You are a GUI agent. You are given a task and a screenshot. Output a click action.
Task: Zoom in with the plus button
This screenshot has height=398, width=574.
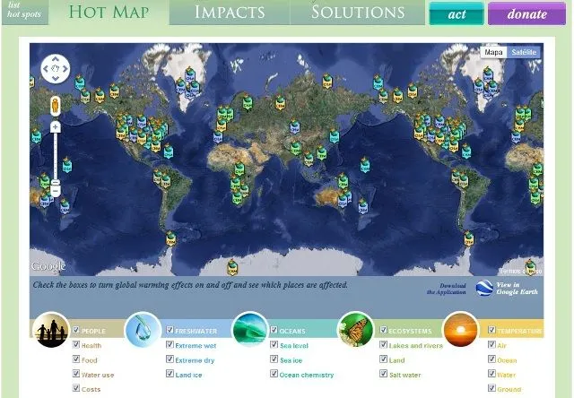point(55,127)
